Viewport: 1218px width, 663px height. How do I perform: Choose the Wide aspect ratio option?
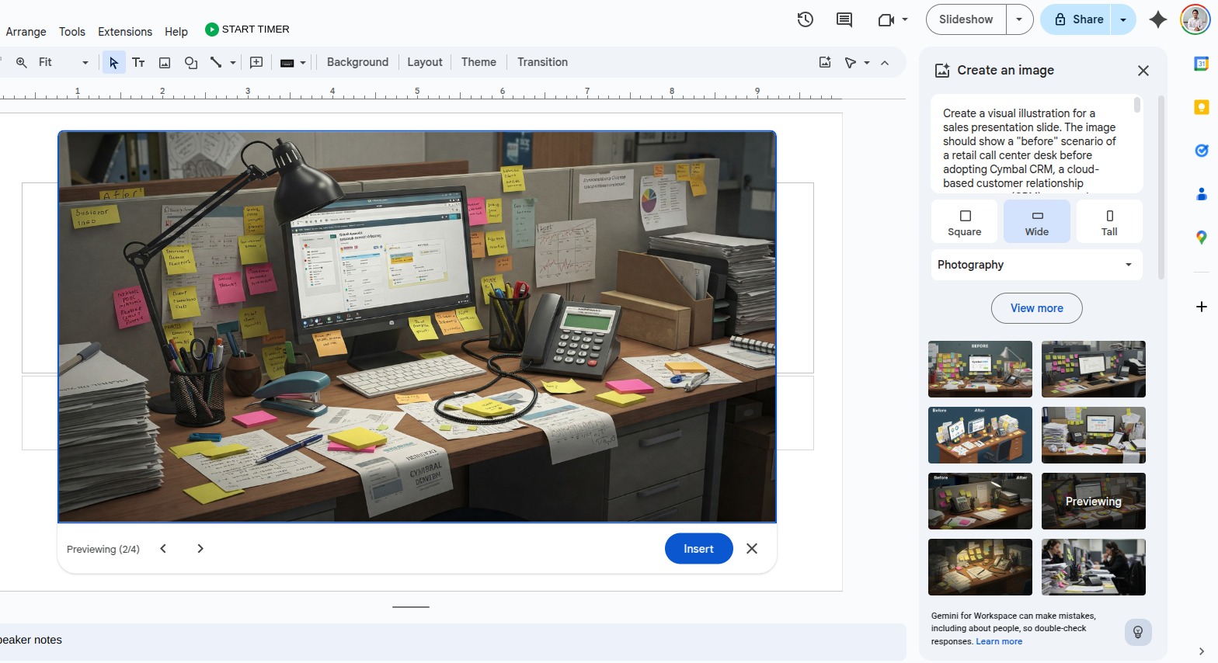(x=1036, y=222)
